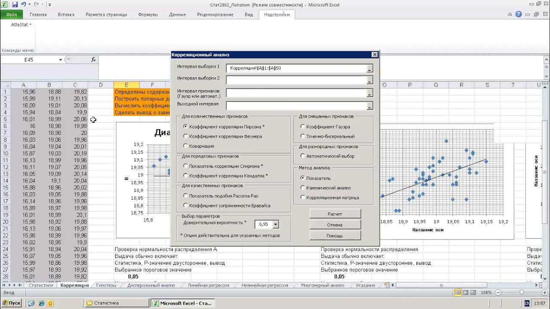This screenshot has width=550, height=309.
Task: Click the insert new worksheet tab icon
Action: 386,285
